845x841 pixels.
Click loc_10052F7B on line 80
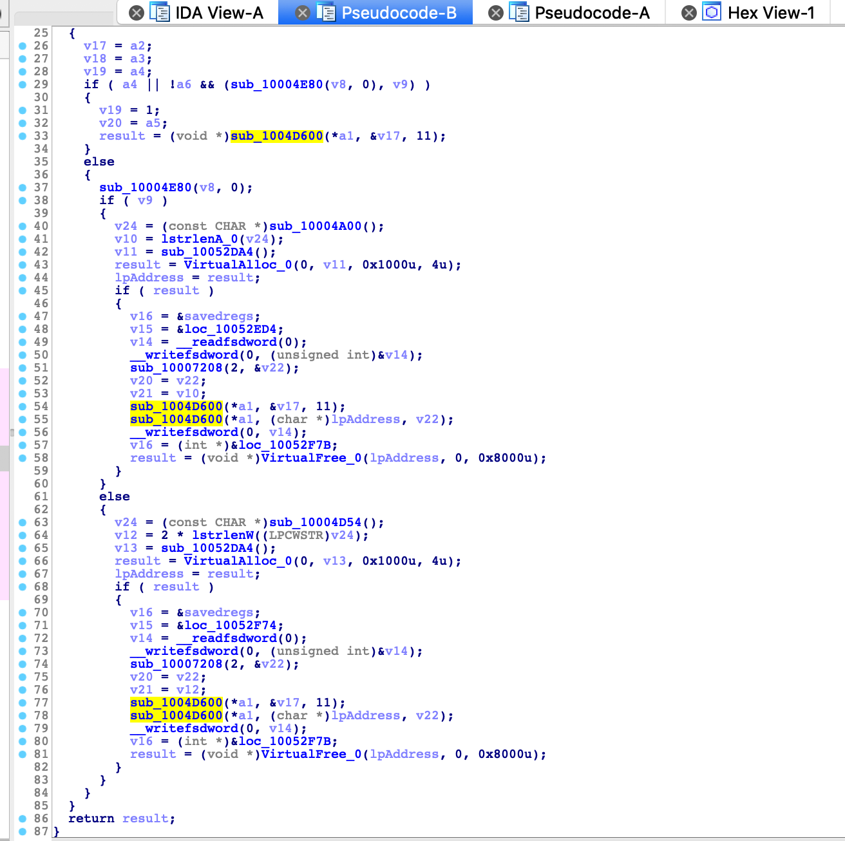coord(285,741)
